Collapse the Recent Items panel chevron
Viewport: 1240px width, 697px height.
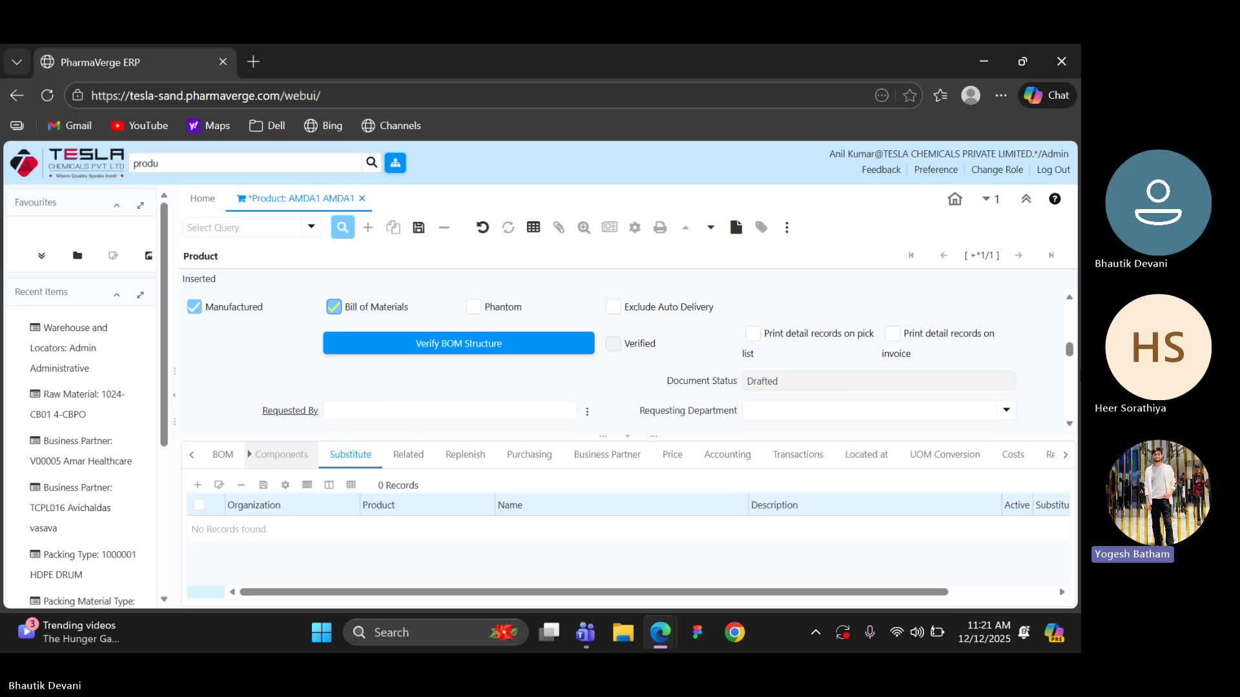117,295
